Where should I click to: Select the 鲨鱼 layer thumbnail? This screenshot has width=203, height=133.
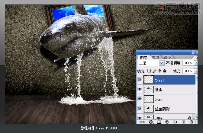pos(149,90)
